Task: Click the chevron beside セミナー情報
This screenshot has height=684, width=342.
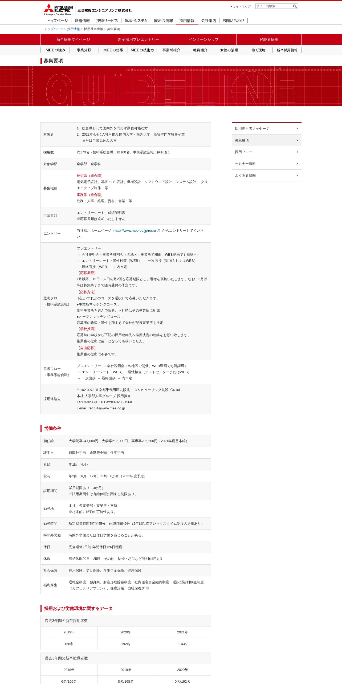Action: (x=297, y=164)
